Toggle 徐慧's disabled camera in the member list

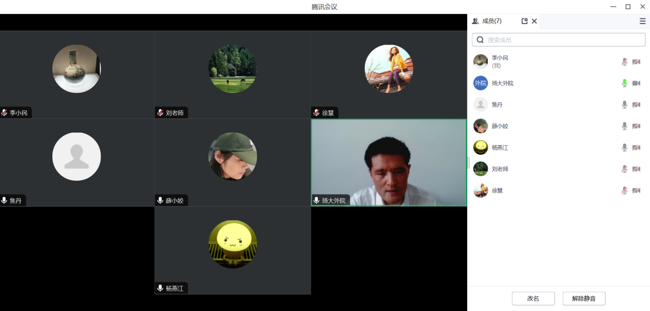(636, 190)
